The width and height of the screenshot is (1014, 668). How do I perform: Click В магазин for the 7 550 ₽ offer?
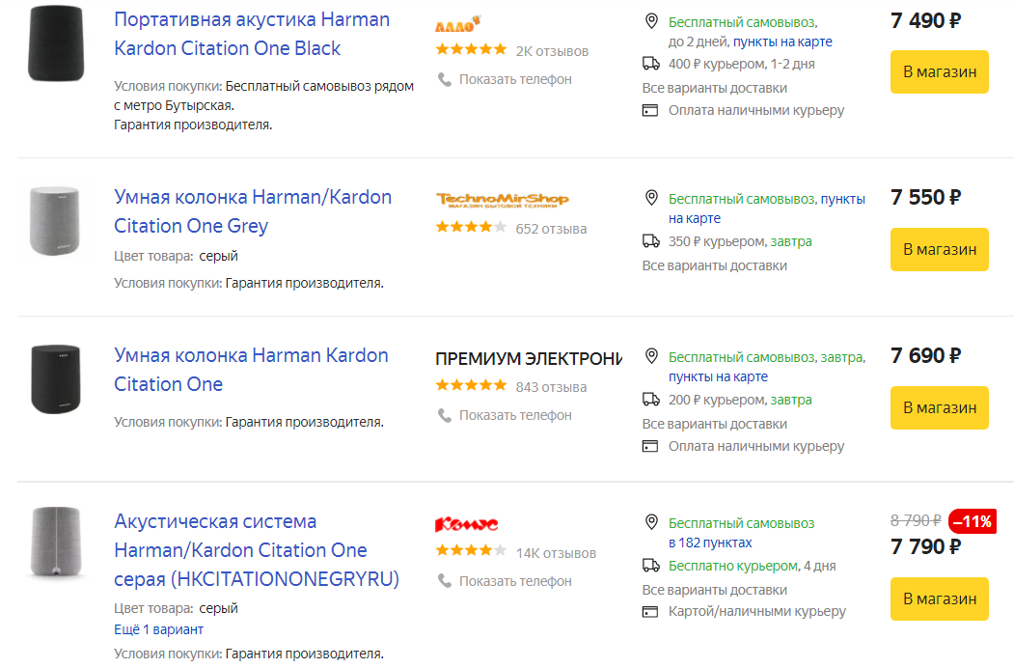point(939,249)
